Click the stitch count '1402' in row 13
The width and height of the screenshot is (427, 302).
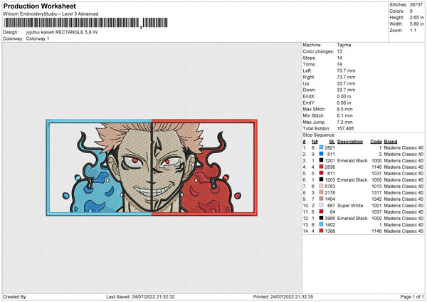(330, 224)
